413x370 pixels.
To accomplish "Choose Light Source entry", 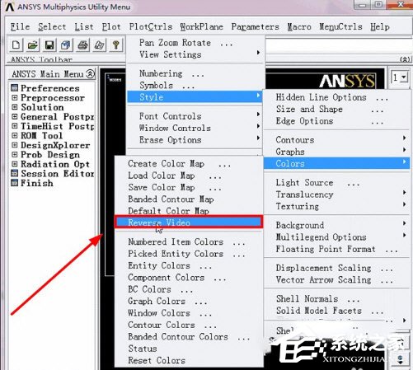I will point(336,182).
